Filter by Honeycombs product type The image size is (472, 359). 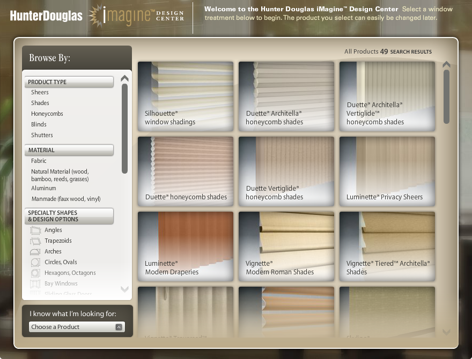(47, 114)
